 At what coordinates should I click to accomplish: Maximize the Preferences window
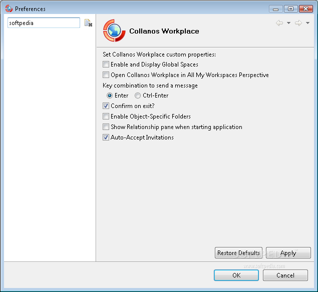[290, 9]
